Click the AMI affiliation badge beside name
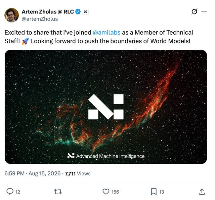This screenshot has height=200, width=215. [x=86, y=12]
